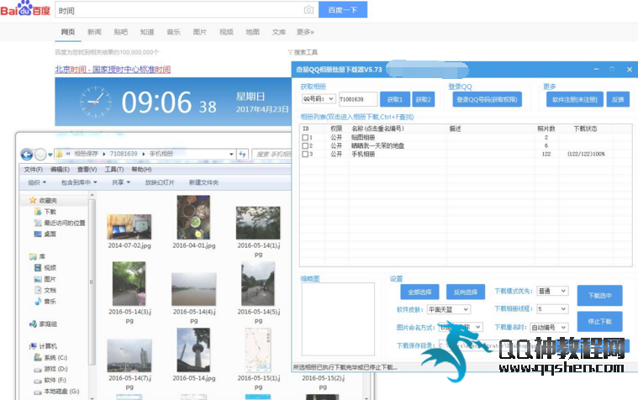Select photo 2016-05-14(7).jpg thumbnail
638x400 pixels.
129,355
